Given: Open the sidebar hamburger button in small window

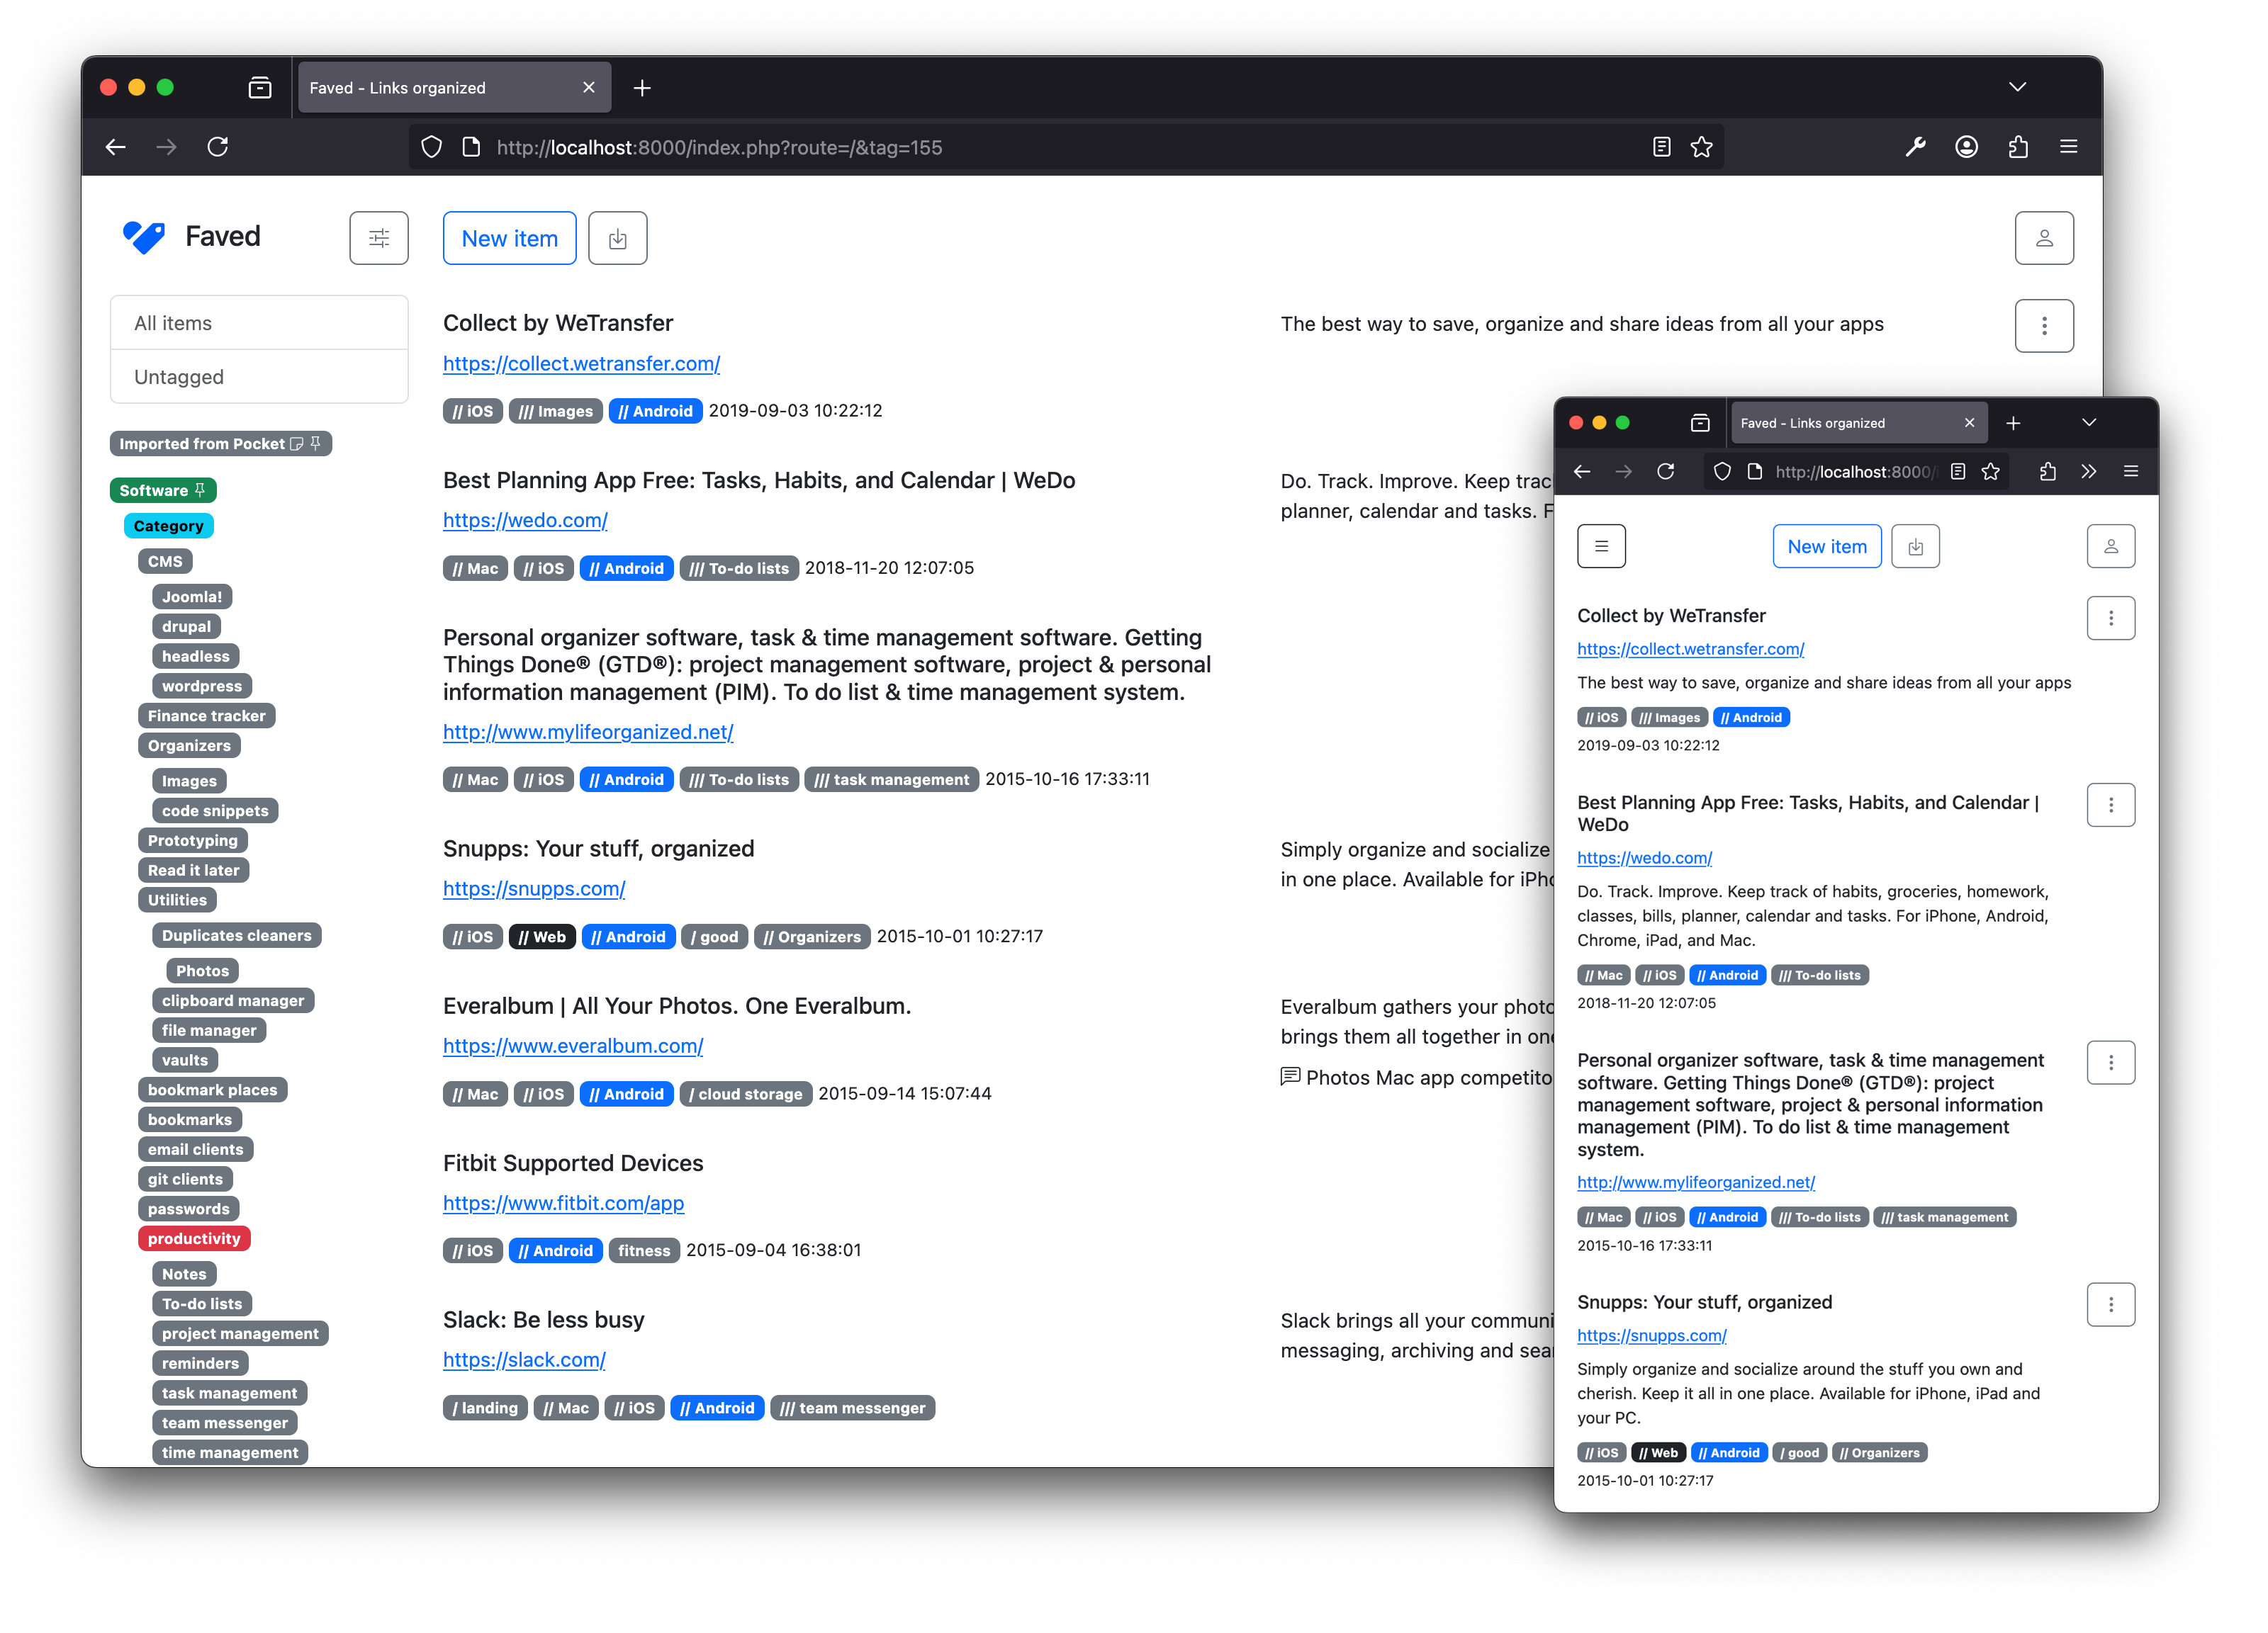Looking at the screenshot, I should pos(1601,546).
